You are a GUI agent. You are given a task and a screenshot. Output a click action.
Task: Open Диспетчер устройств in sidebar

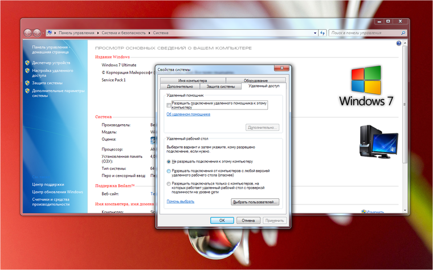(51, 63)
